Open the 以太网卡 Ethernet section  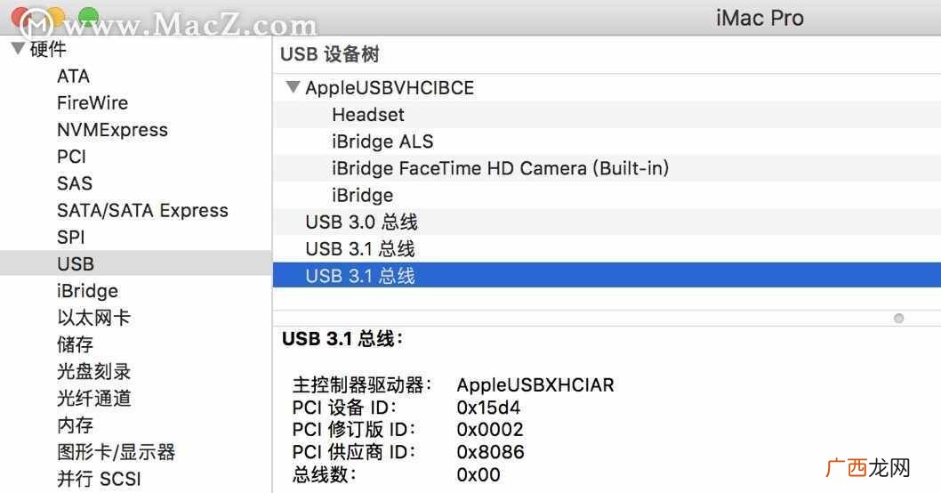93,318
